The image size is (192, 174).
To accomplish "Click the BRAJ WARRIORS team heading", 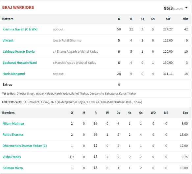I will pyautogui.click(x=18, y=8).
